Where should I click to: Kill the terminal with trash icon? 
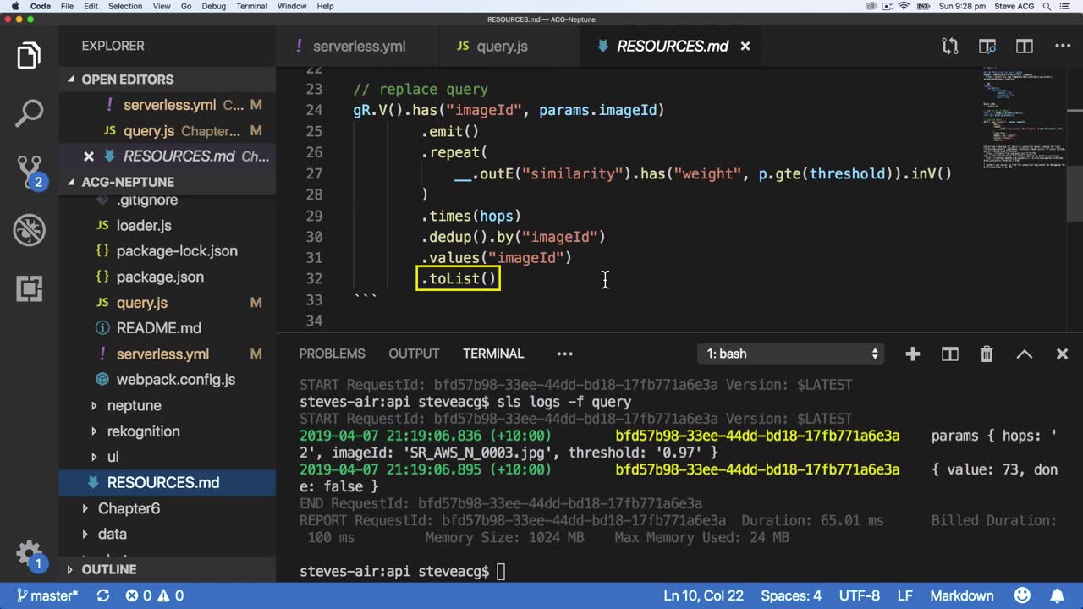pos(987,354)
